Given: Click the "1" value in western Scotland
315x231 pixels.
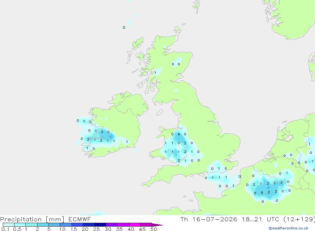Looking at the screenshot, I should [x=155, y=73].
